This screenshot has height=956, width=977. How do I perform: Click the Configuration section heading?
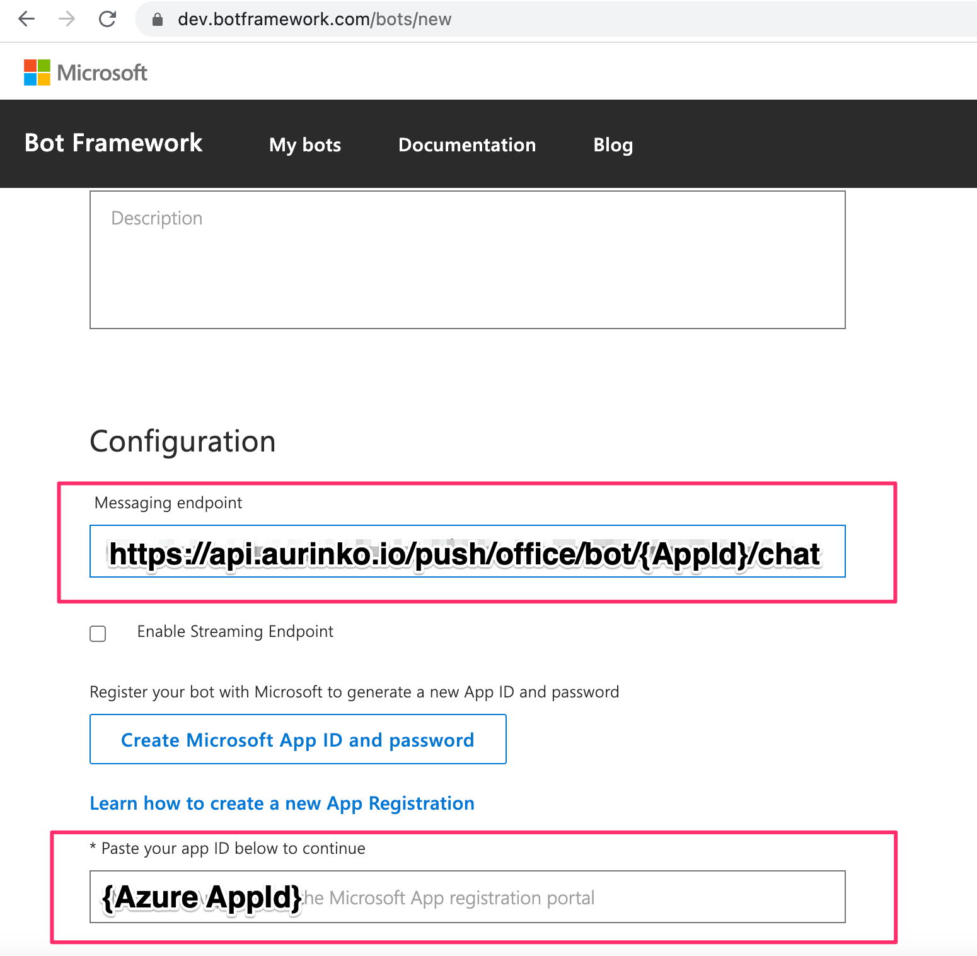click(x=183, y=441)
